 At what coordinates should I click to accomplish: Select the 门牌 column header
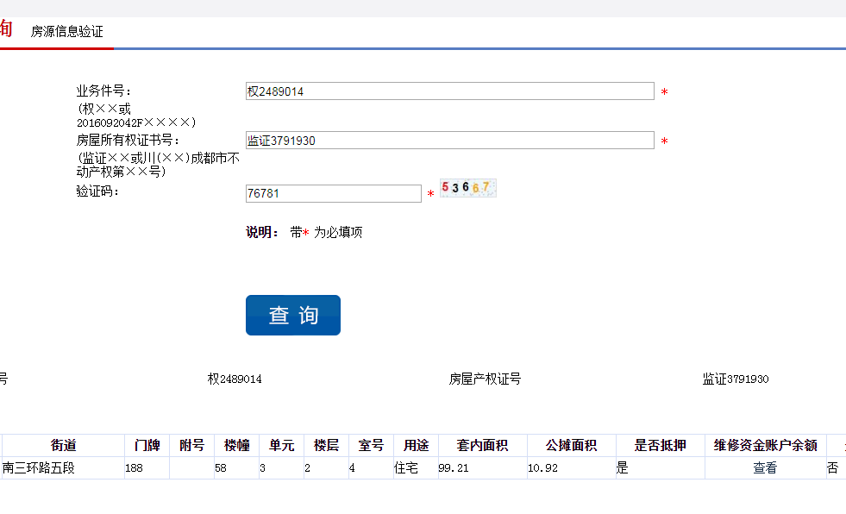(147, 446)
